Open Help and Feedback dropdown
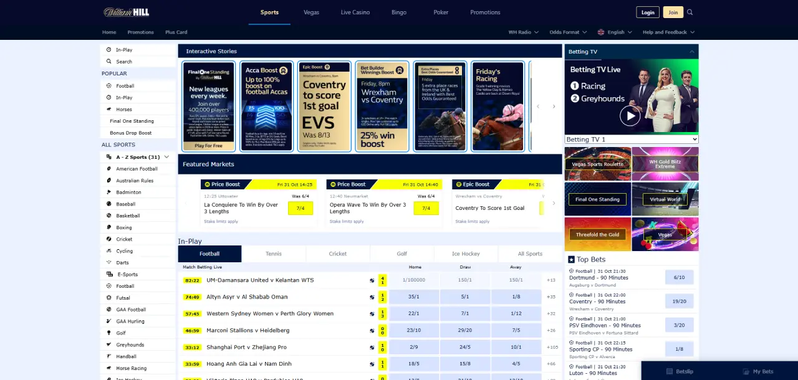The image size is (798, 380). [668, 32]
